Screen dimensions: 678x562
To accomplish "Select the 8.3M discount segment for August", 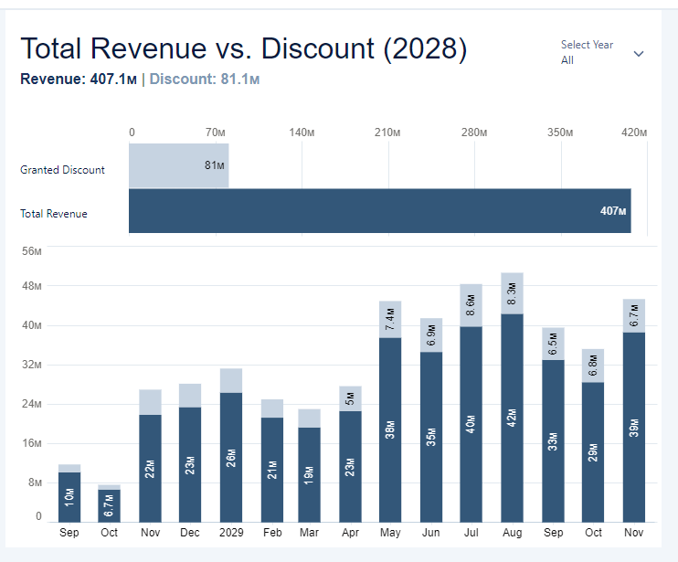I will (x=512, y=293).
